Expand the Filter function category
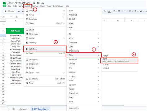Screen dimensions: 147x111 [x=84, y=55]
